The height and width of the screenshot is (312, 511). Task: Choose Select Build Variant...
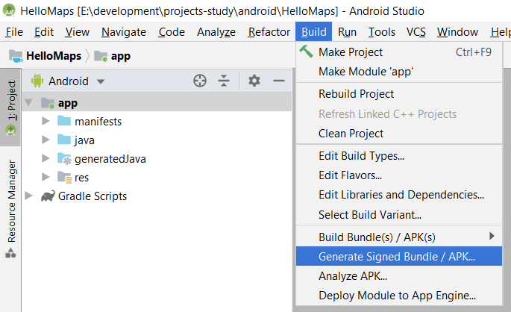(399, 215)
